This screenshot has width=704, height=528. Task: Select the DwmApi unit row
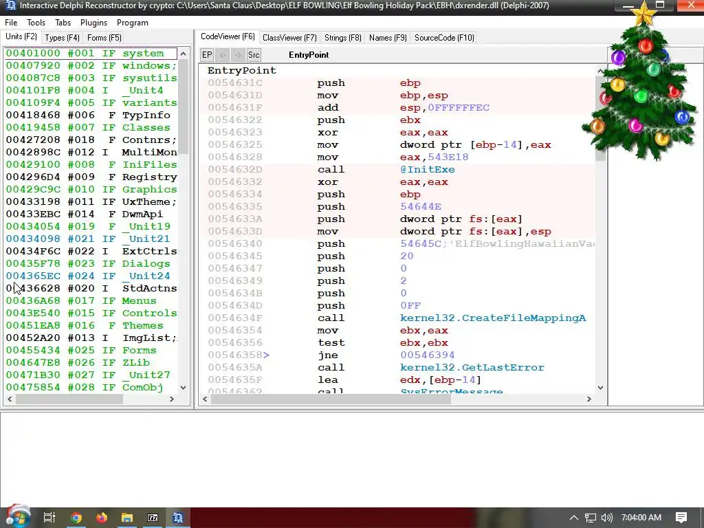coord(91,214)
